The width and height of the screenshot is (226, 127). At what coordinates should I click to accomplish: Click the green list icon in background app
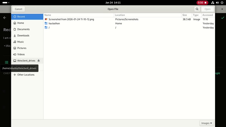(x=6, y=62)
